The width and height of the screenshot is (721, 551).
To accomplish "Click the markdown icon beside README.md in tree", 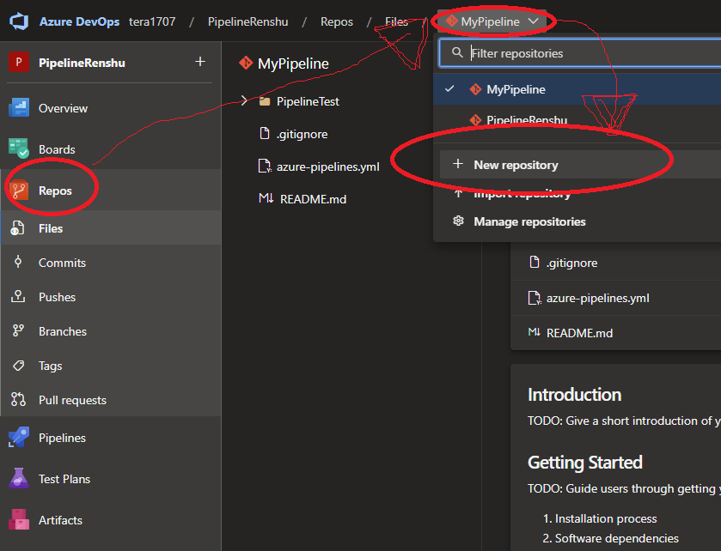I will tap(266, 198).
